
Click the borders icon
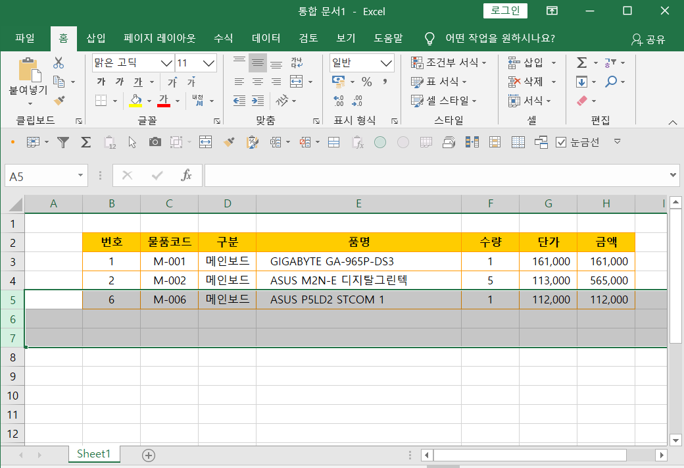(101, 101)
